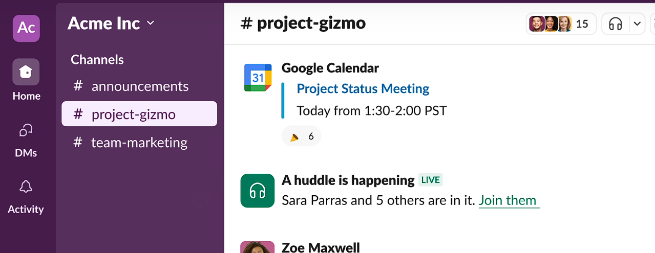Click the Google Calendar app icon

pyautogui.click(x=258, y=78)
